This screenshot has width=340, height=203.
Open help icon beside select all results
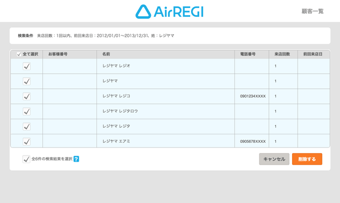point(76,159)
